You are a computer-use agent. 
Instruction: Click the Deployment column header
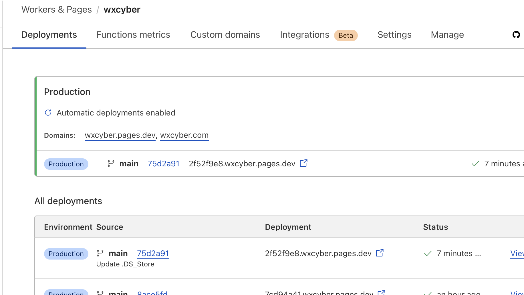coord(288,227)
